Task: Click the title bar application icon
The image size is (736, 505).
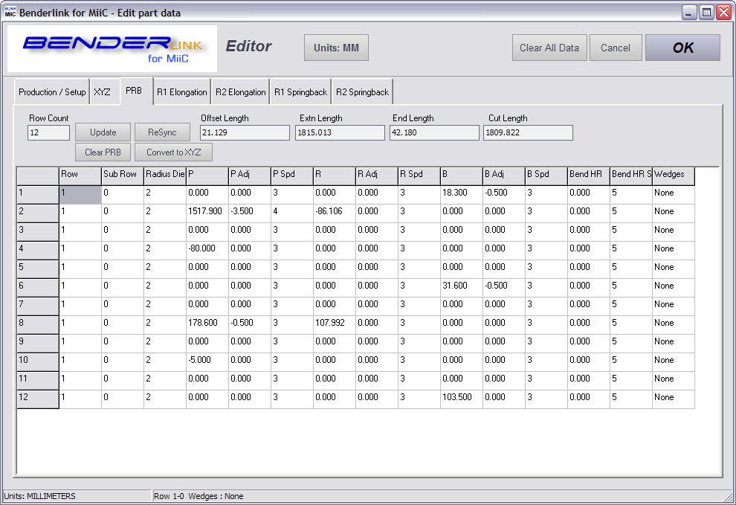Action: tap(10, 12)
